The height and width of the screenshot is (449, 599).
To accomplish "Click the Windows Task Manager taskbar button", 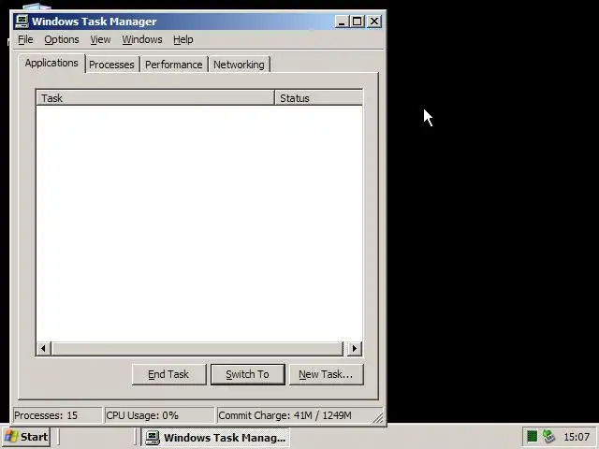I will pyautogui.click(x=216, y=437).
